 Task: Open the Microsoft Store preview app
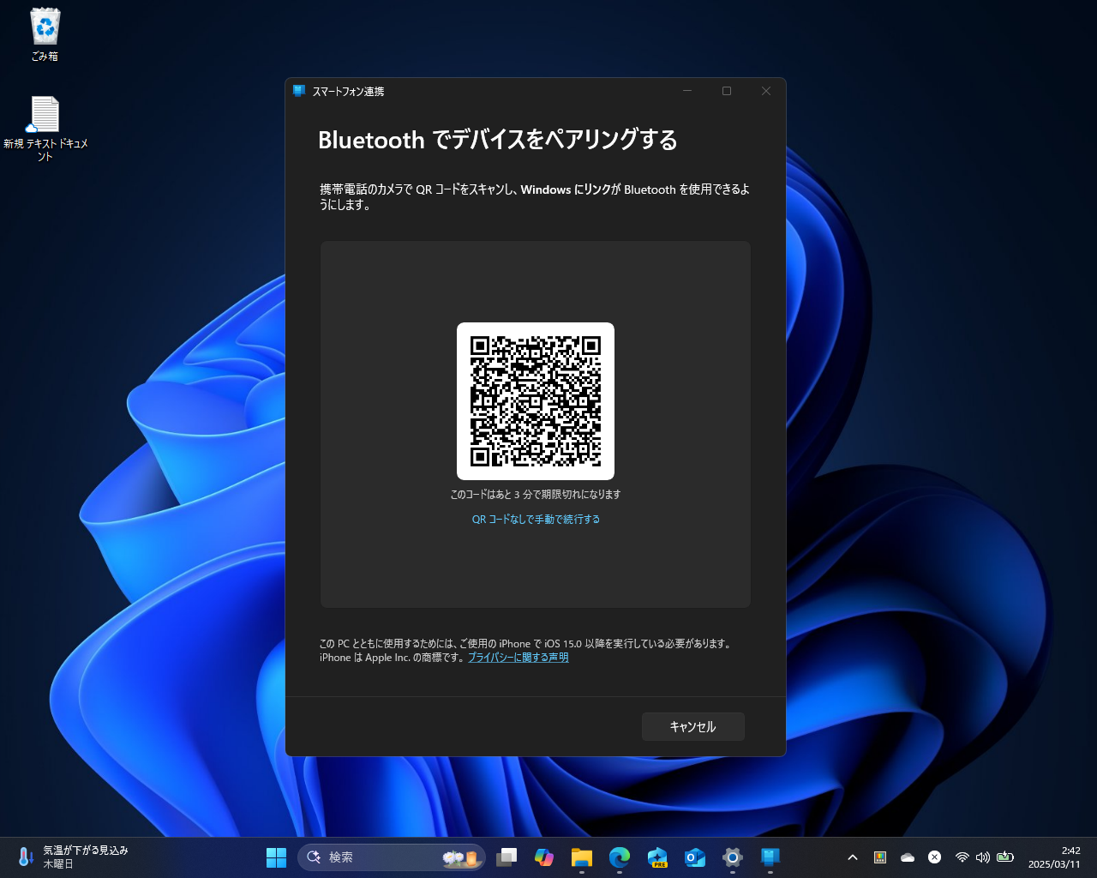click(x=657, y=857)
